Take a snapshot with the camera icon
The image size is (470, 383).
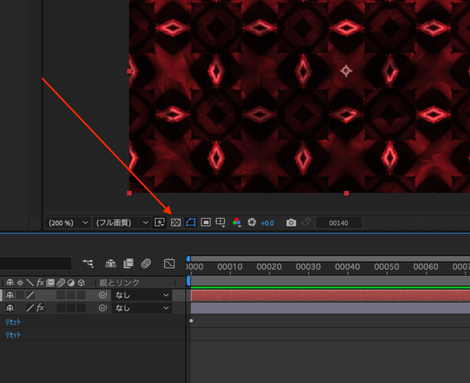coord(291,222)
